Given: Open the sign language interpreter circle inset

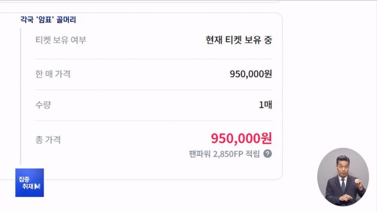Looking at the screenshot, I should 343,177.
